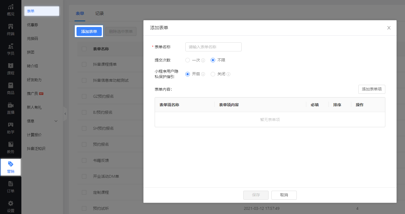405x214 pixels.
Task: Click the 取消 cancel button
Action: pos(284,195)
